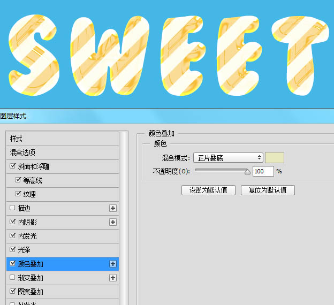
Task: Open 图案叠加 settings row
Action: click(x=63, y=292)
